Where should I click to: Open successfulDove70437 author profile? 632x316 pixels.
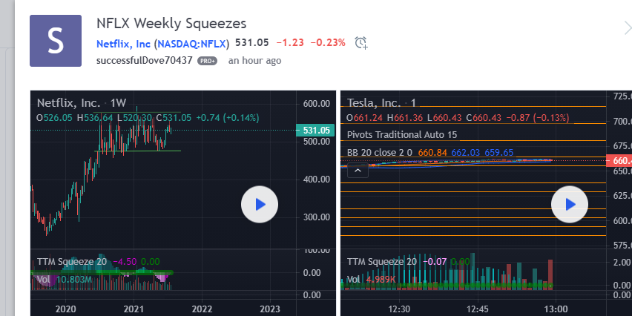[x=145, y=61]
